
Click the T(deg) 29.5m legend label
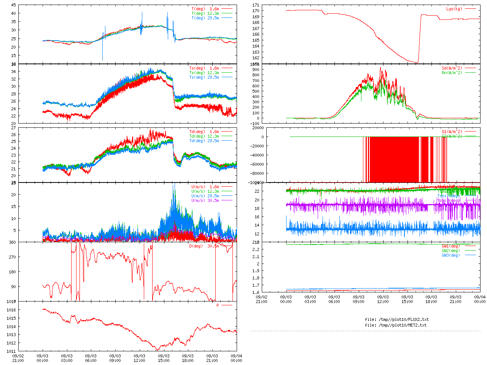(205, 18)
